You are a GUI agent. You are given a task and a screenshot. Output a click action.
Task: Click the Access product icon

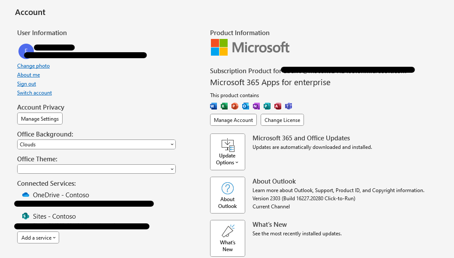278,106
